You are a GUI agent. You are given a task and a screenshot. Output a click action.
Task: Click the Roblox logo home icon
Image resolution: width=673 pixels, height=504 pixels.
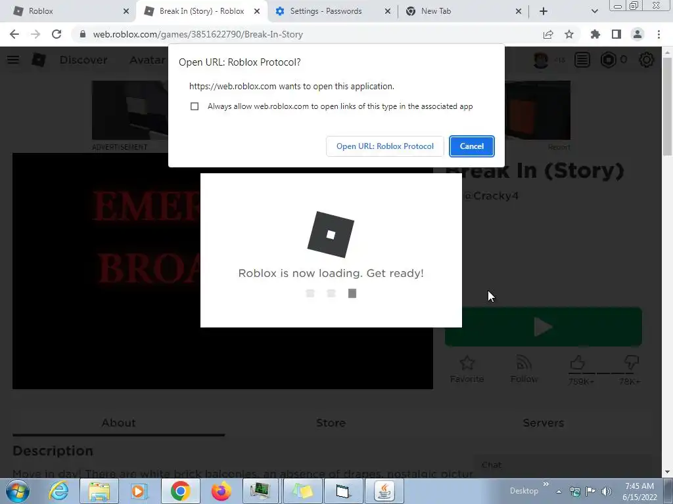click(x=39, y=60)
